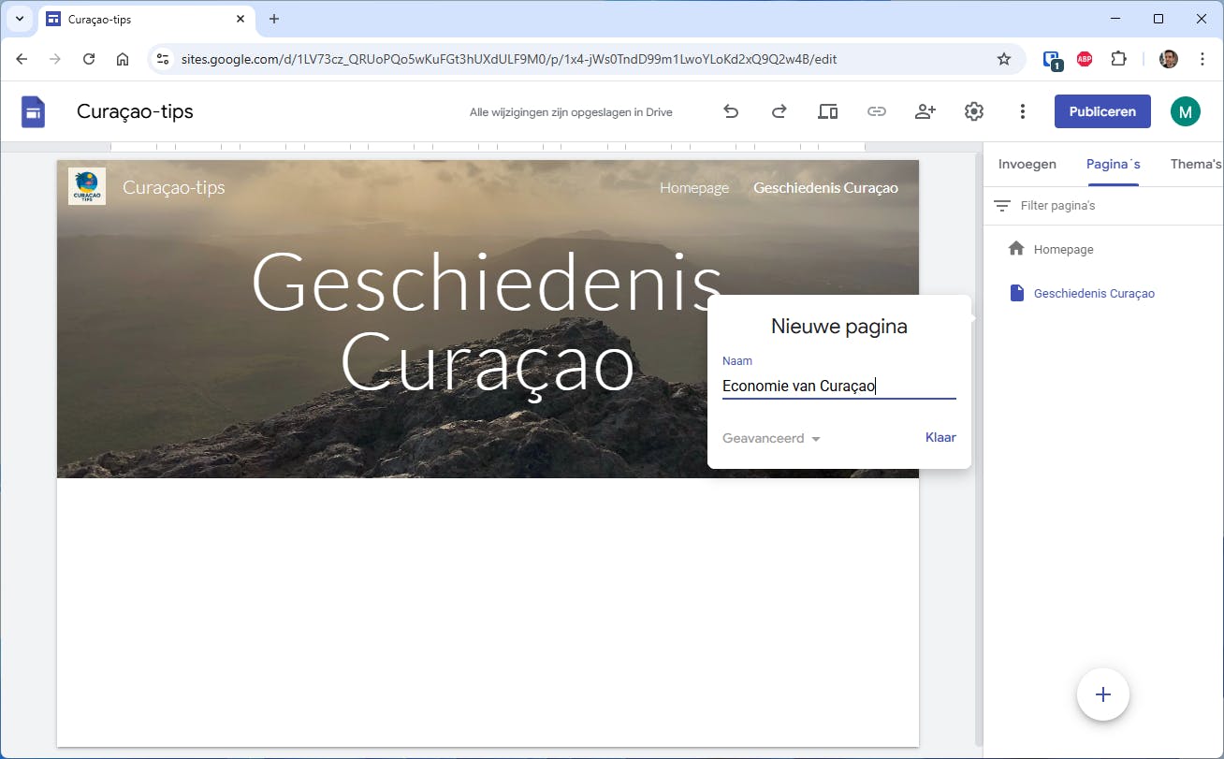
Task: Switch to the Thema's tab
Action: (x=1197, y=164)
